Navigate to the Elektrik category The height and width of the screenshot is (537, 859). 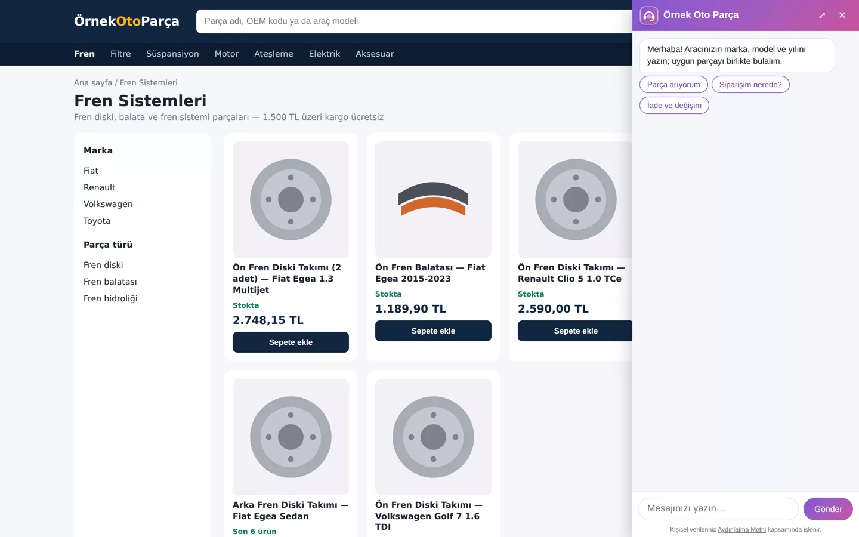tap(325, 54)
